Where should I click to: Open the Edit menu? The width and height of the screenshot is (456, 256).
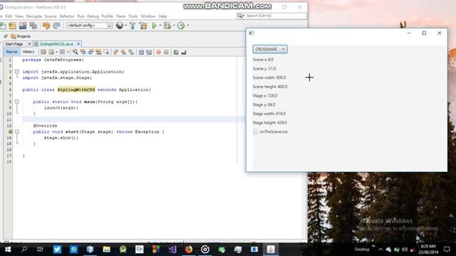tap(9, 16)
